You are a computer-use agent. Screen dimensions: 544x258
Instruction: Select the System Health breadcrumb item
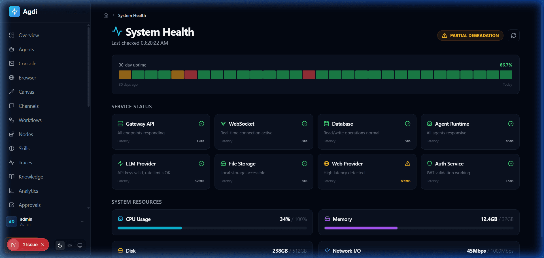coord(132,16)
